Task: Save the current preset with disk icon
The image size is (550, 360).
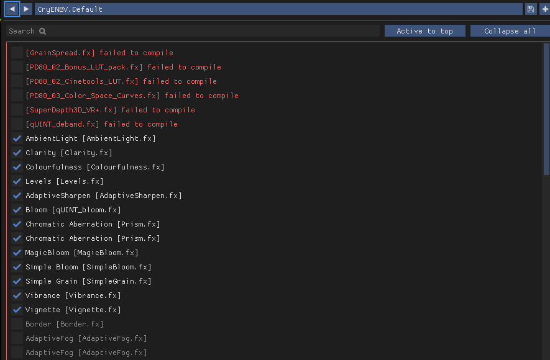Action: click(530, 9)
